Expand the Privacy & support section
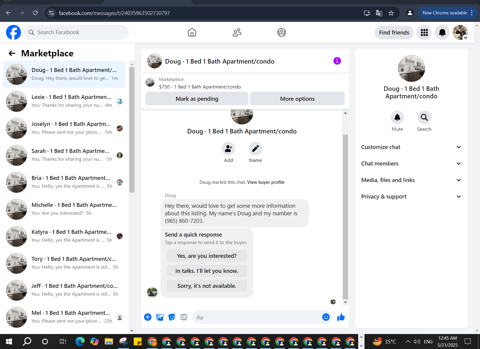The image size is (480, 349). (411, 196)
